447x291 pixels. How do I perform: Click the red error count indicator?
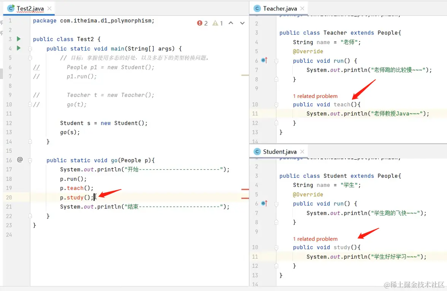pos(202,23)
